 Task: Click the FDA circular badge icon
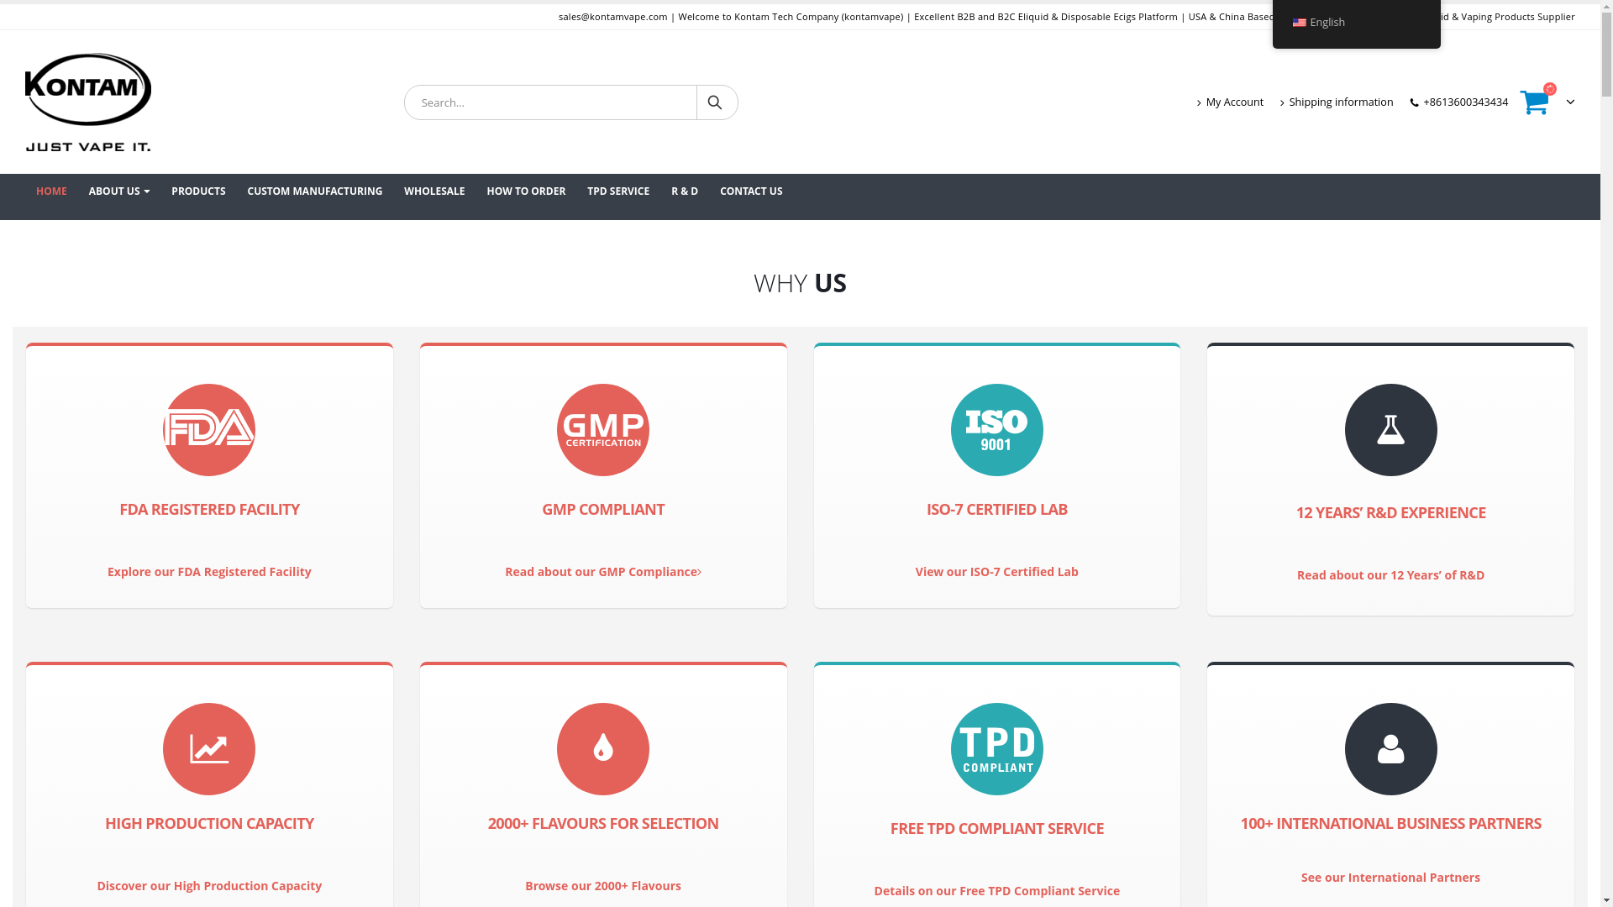pyautogui.click(x=209, y=430)
